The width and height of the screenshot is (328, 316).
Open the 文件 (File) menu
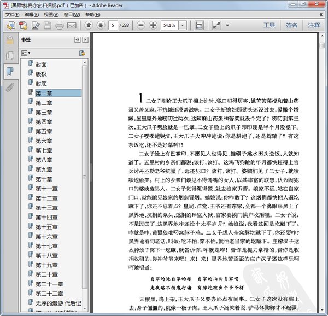pos(12,14)
